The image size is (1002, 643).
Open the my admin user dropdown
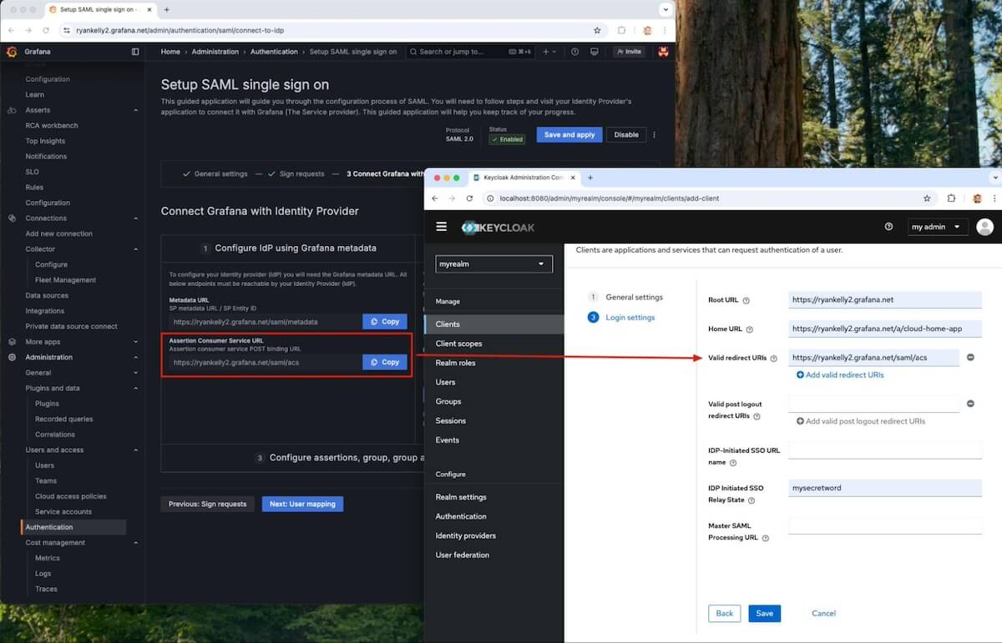[938, 227]
